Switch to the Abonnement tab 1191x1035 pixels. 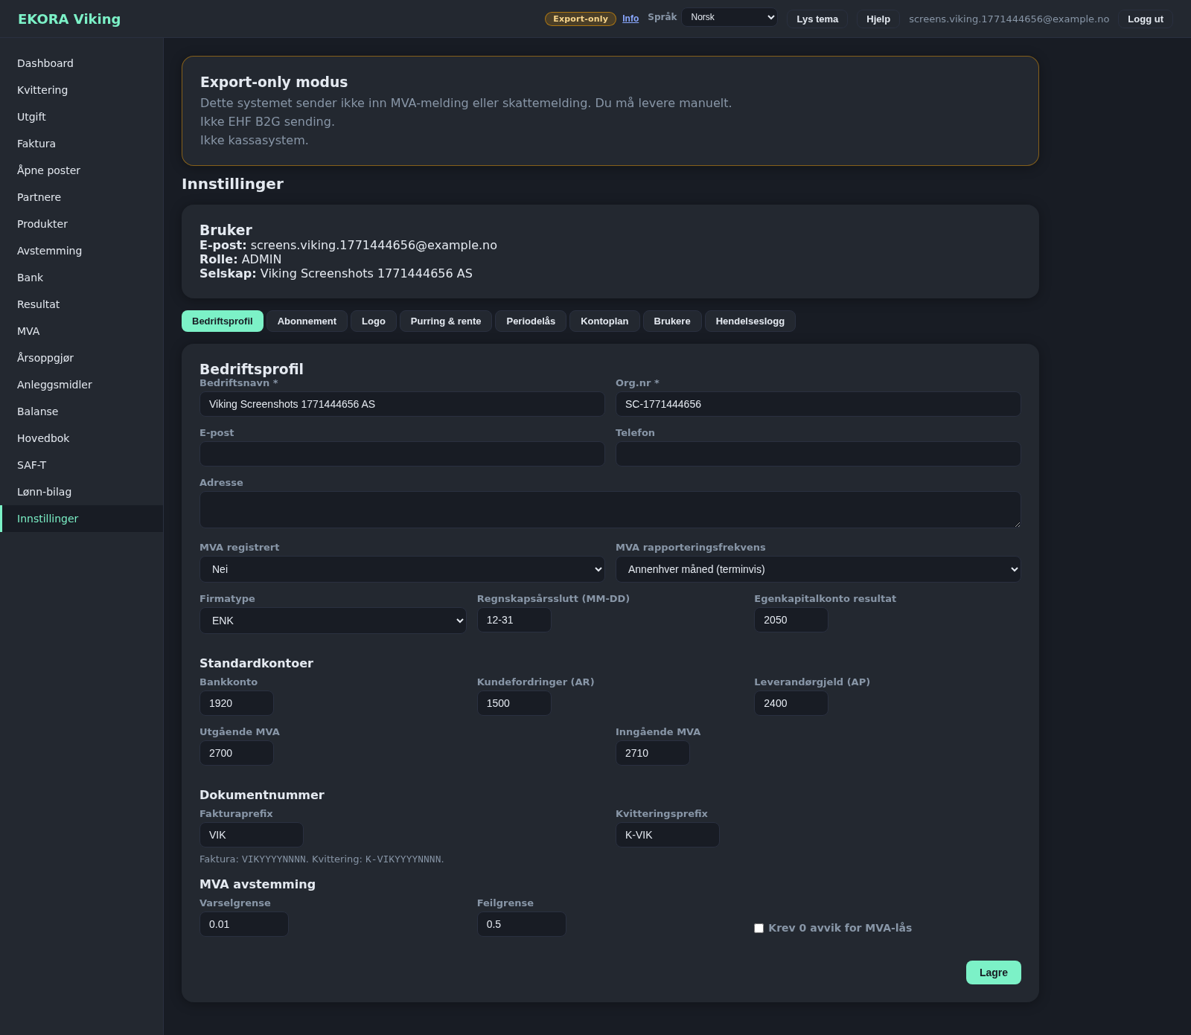(307, 321)
